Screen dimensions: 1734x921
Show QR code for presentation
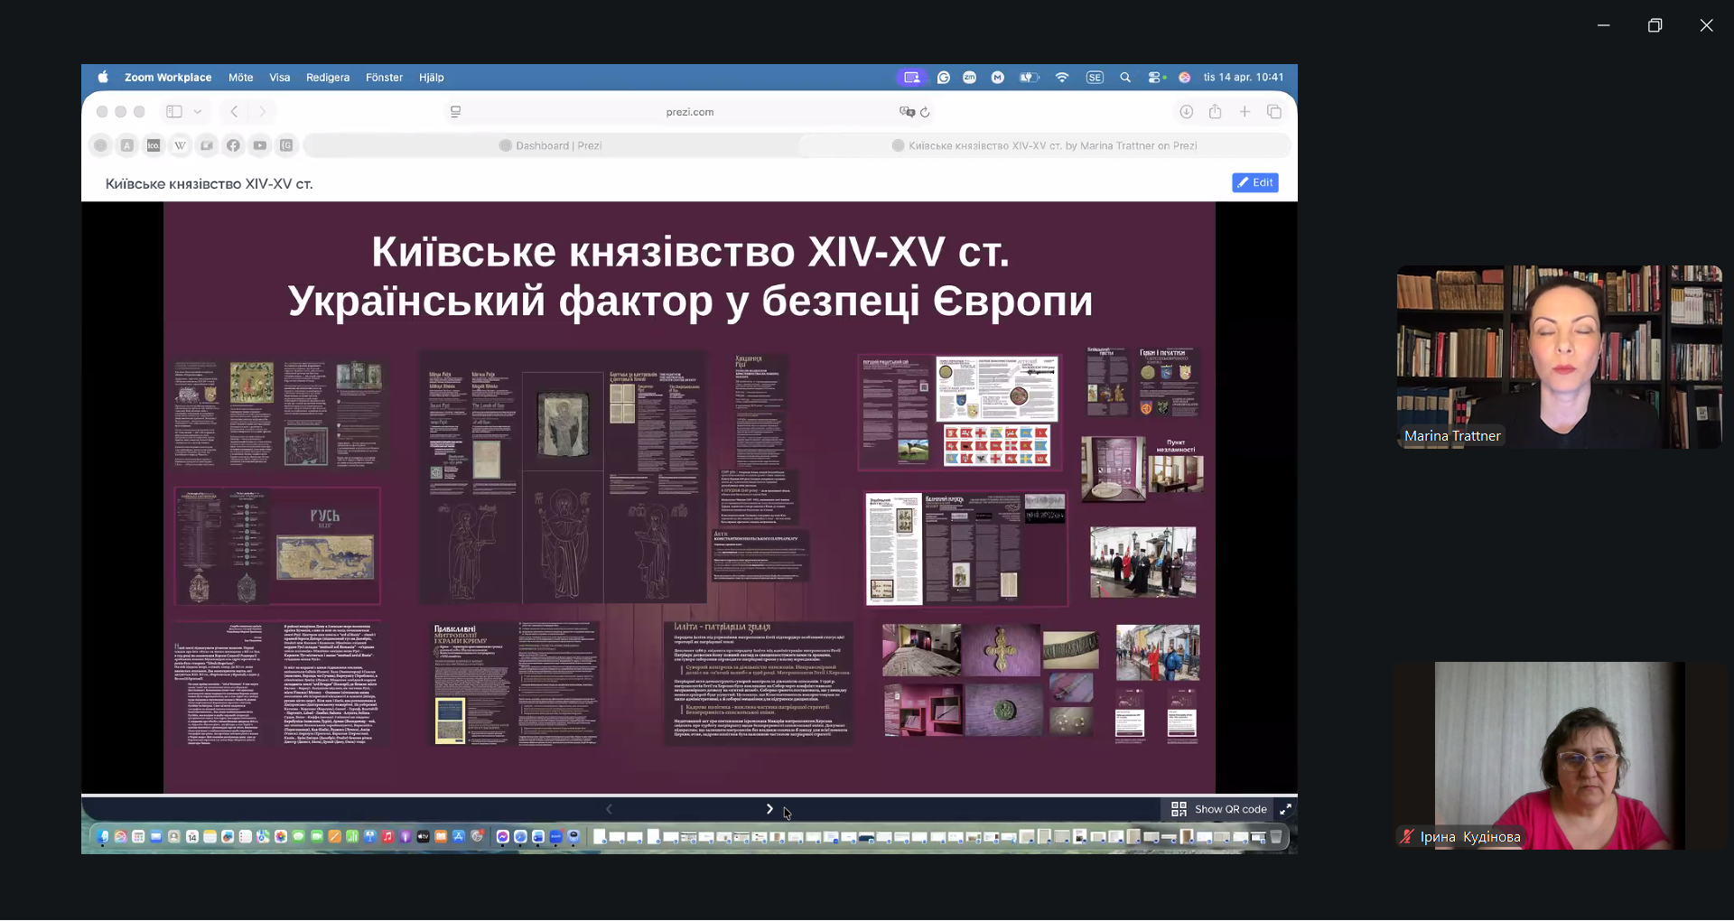coord(1219,809)
